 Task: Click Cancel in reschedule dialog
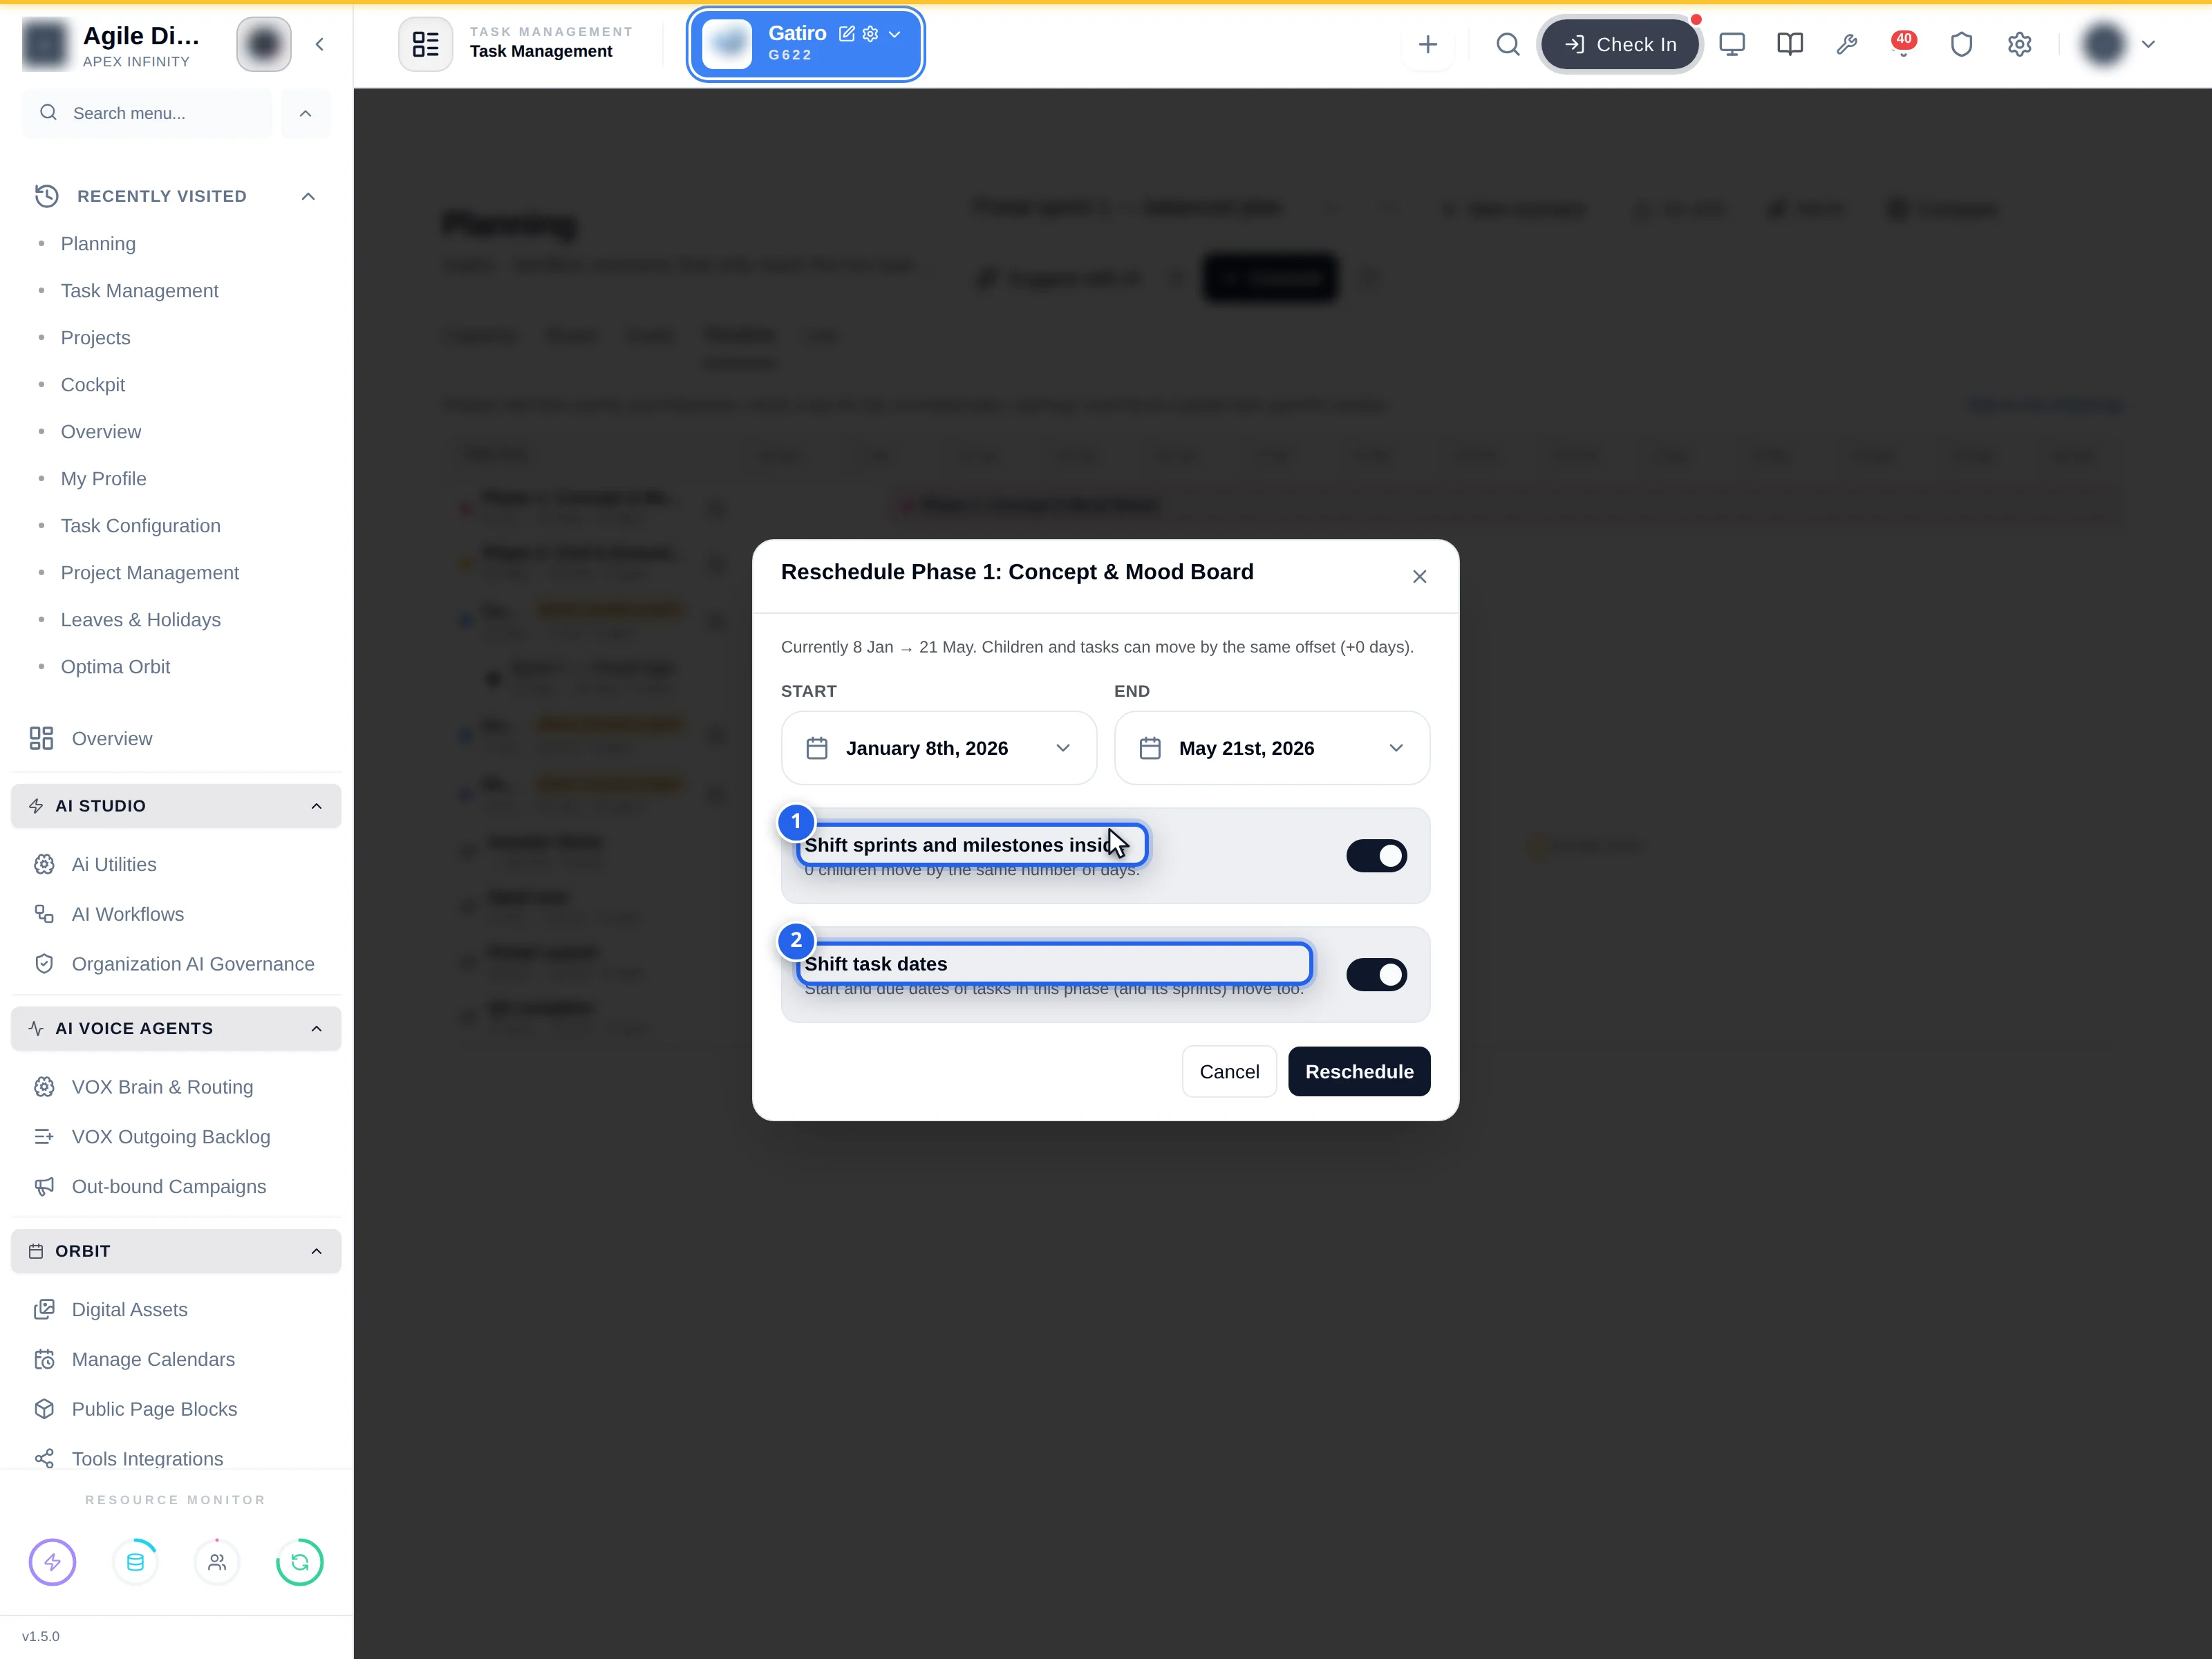(1229, 1072)
